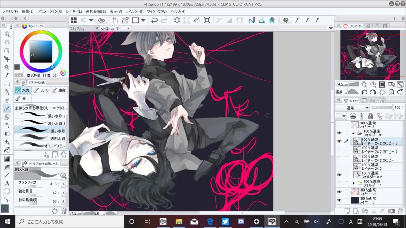Click the help question mark icon
Image resolution: width=406 pixels, height=228 pixels.
tap(286, 20)
